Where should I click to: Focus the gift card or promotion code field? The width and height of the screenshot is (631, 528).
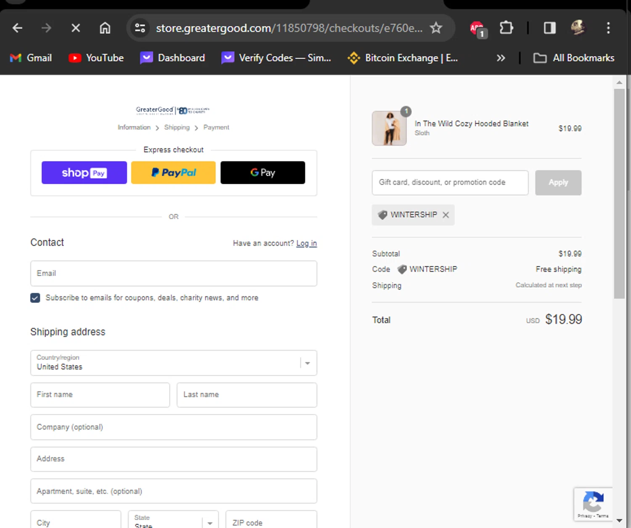point(450,183)
